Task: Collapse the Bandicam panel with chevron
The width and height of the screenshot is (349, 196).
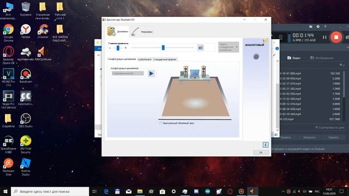Action: pos(347,47)
